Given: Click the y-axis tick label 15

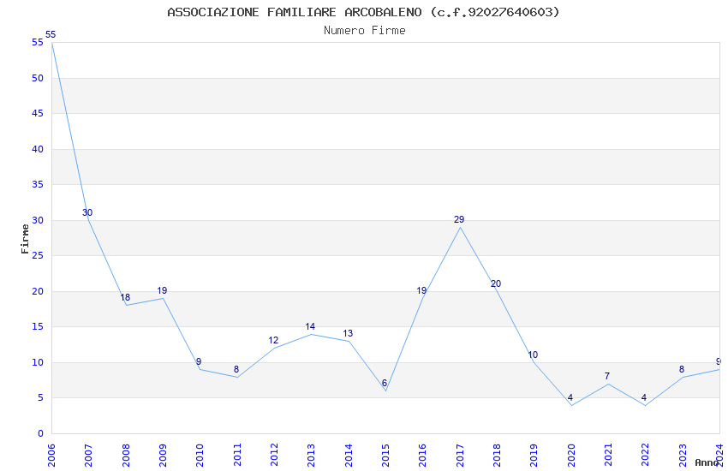Looking at the screenshot, I should click(38, 326).
